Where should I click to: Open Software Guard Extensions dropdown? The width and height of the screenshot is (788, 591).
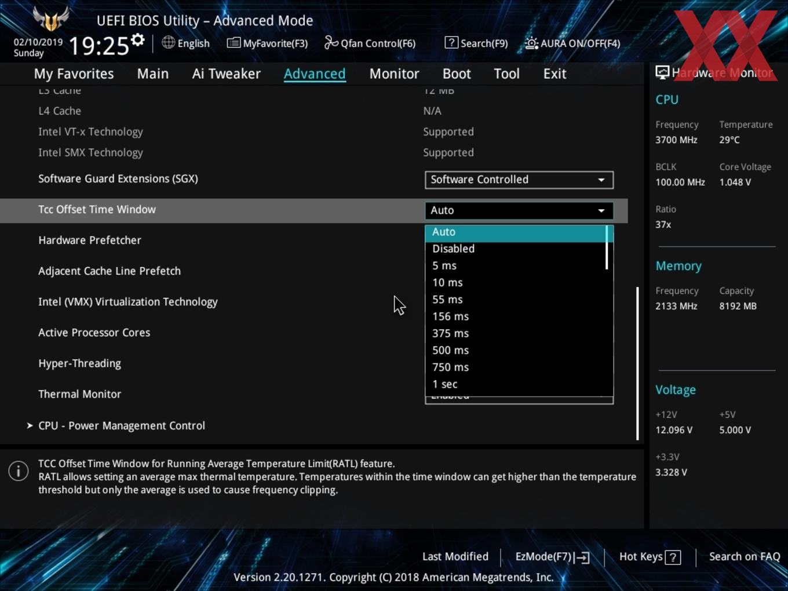coord(519,180)
